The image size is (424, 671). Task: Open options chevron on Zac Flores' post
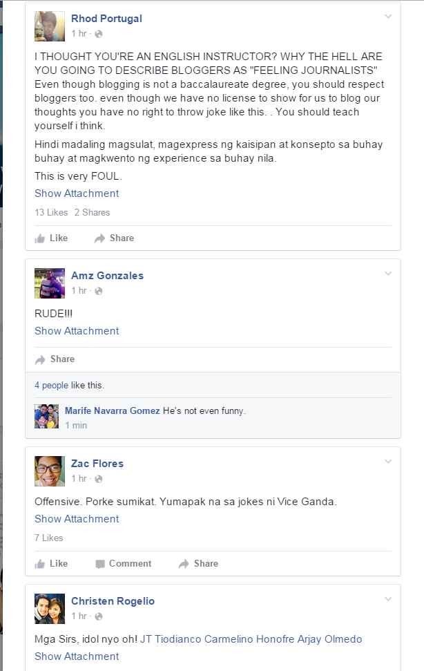388,462
